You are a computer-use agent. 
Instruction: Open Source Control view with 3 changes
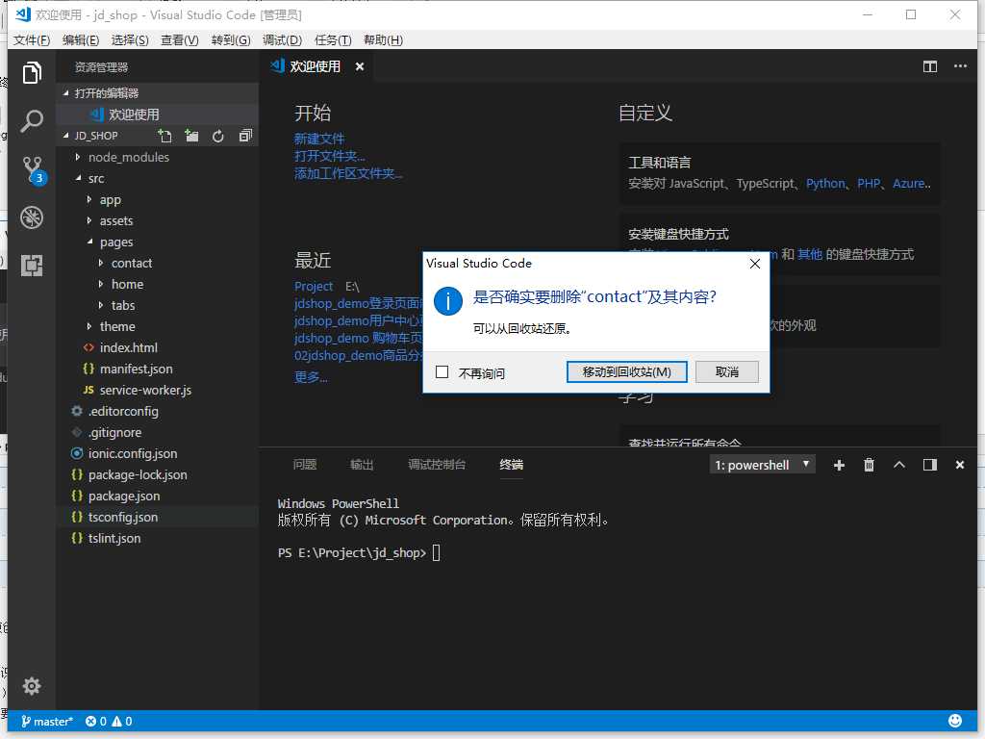33,169
